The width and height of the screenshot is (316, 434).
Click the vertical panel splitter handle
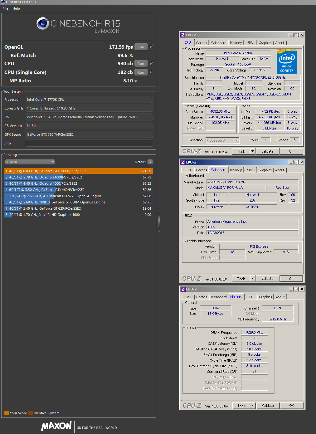tap(159, 223)
